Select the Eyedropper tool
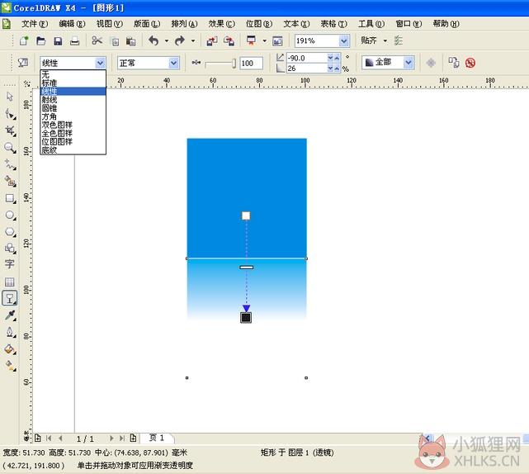This screenshot has height=474, width=529. (x=10, y=315)
